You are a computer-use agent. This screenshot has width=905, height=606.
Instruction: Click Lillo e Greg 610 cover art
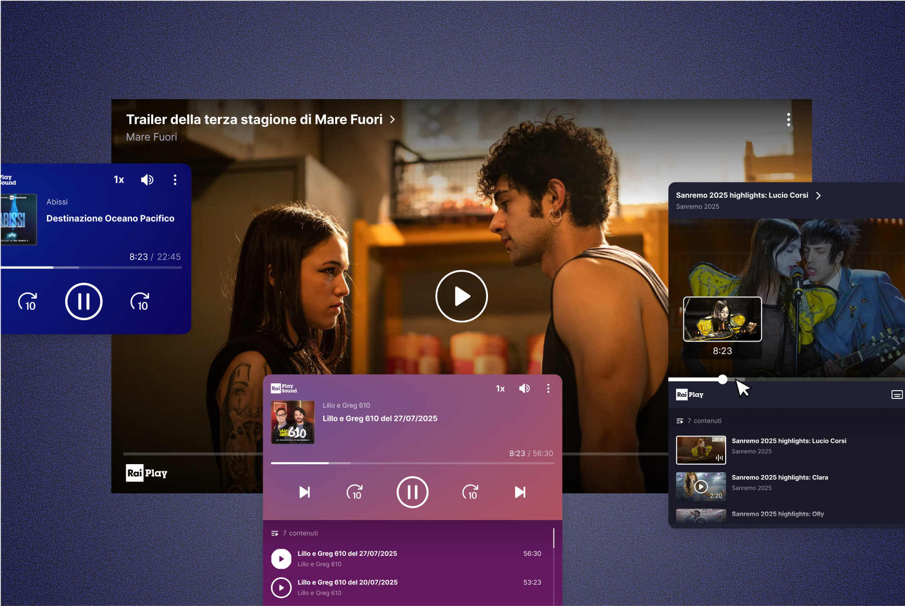click(293, 422)
